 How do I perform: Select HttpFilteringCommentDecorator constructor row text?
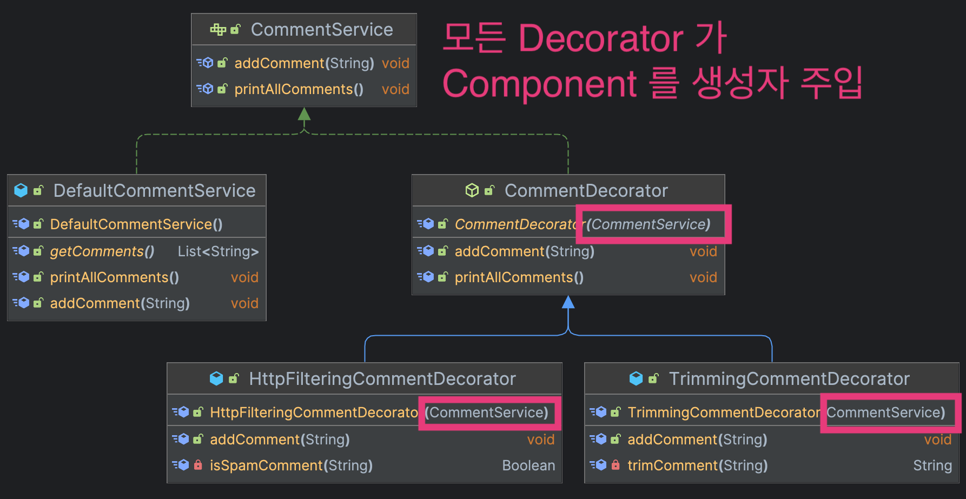(x=379, y=412)
